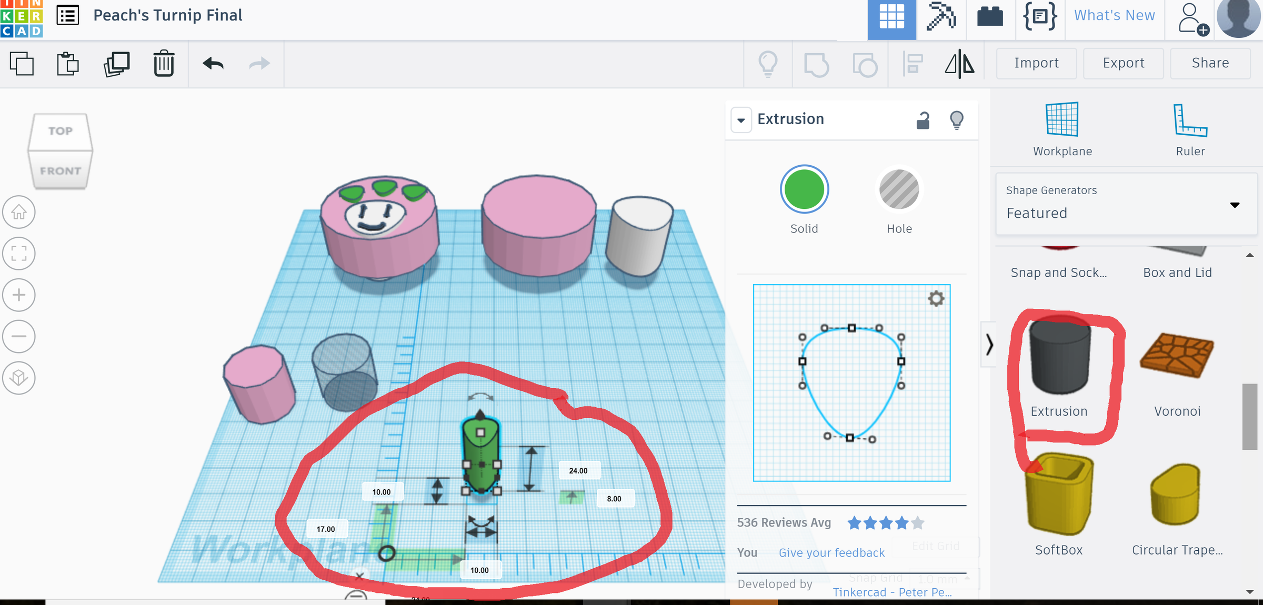This screenshot has height=605, width=1263.
Task: Mirror the selected shape with the Flip tool
Action: pos(960,63)
